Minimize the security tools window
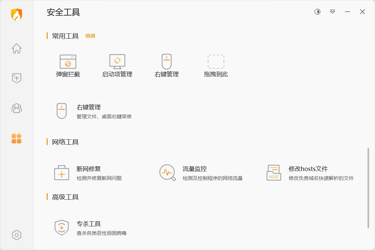Viewport: 375px width, 250px height. tap(347, 12)
